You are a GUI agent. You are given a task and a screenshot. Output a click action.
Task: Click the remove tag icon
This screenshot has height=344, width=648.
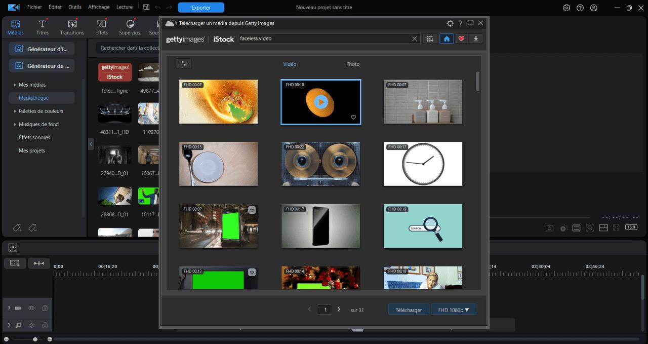(x=33, y=228)
